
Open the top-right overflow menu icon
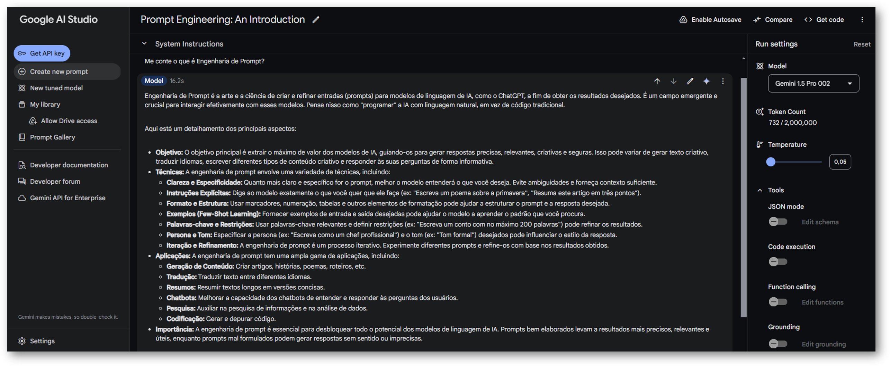[x=862, y=20]
